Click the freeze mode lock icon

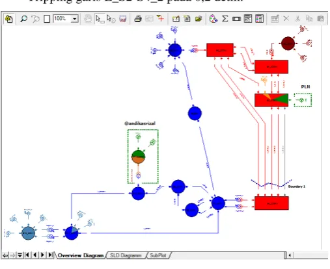point(9,19)
